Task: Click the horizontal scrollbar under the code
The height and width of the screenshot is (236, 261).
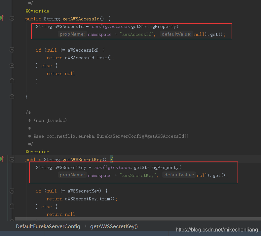Action: pyautogui.click(x=138, y=219)
